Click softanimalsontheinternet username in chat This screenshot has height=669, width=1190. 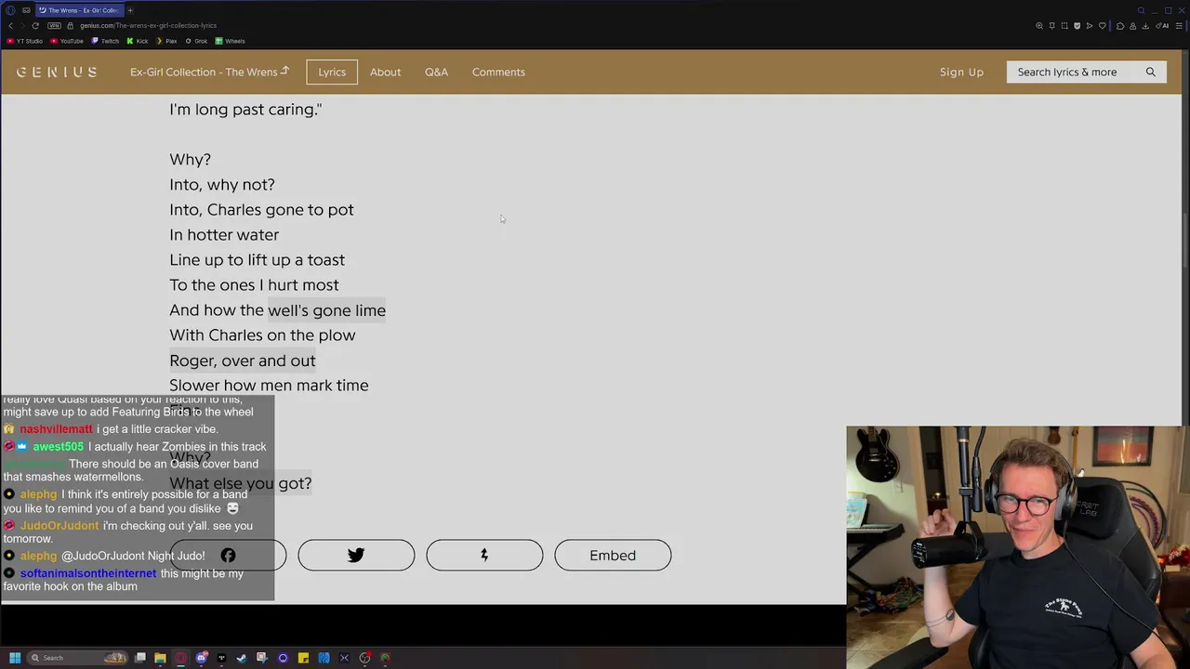[x=88, y=573]
